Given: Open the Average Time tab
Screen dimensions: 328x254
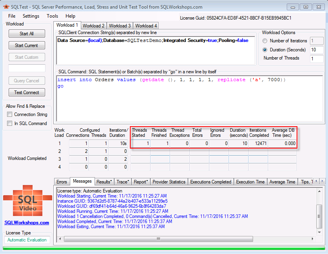Looking at the screenshot, I should 282,182.
